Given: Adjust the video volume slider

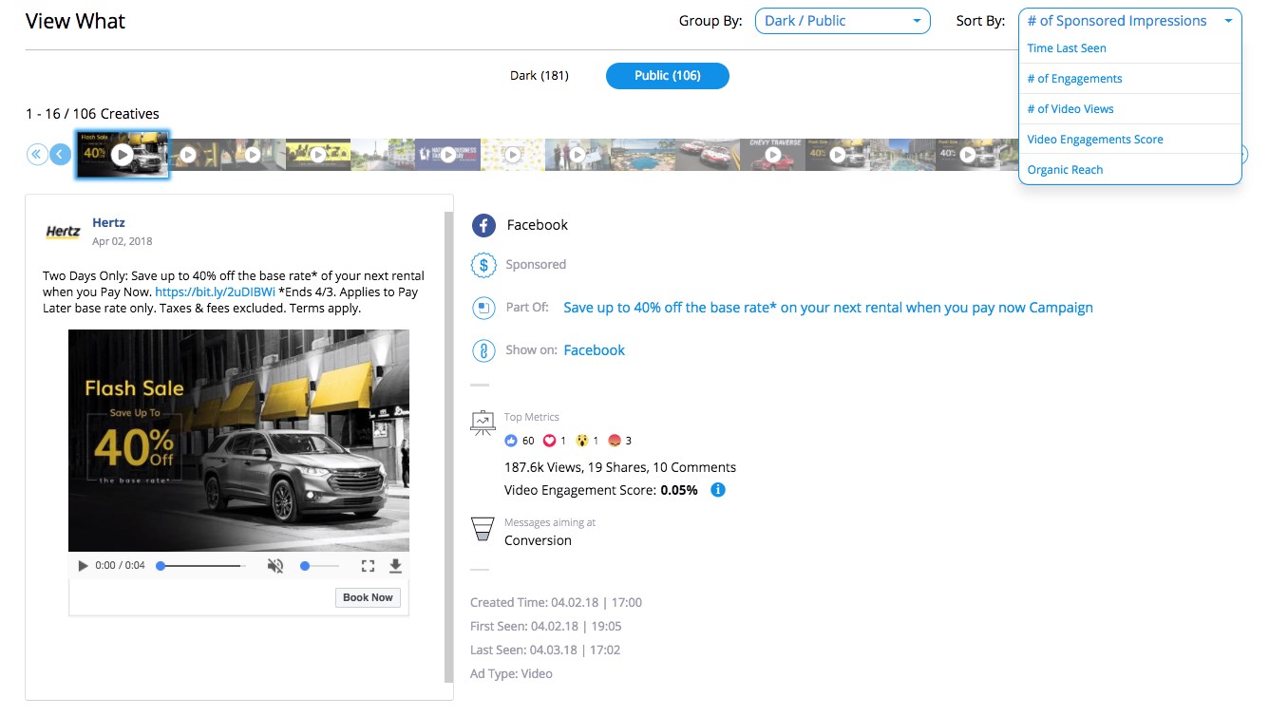Looking at the screenshot, I should (320, 566).
